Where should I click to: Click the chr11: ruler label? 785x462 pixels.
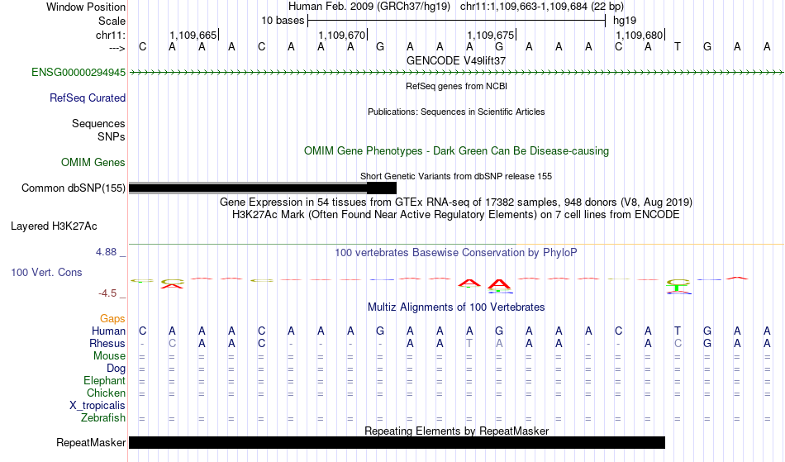tap(111, 35)
